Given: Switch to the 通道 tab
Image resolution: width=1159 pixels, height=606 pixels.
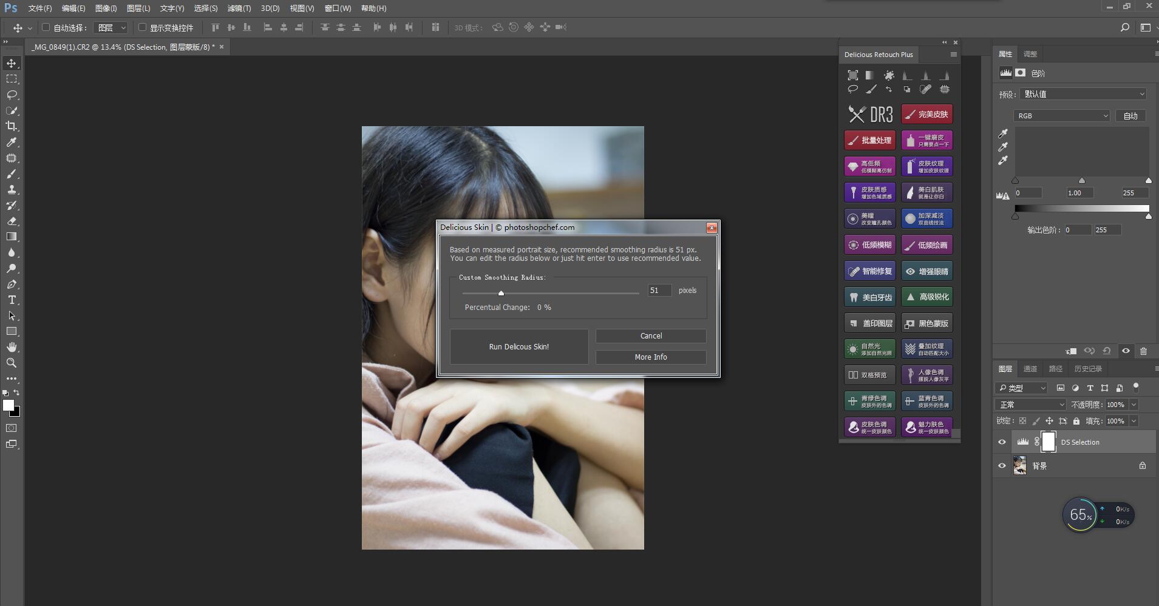Looking at the screenshot, I should coord(1030,369).
